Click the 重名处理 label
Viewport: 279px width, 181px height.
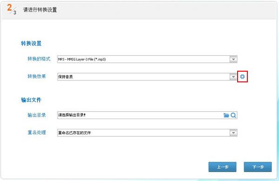click(37, 133)
